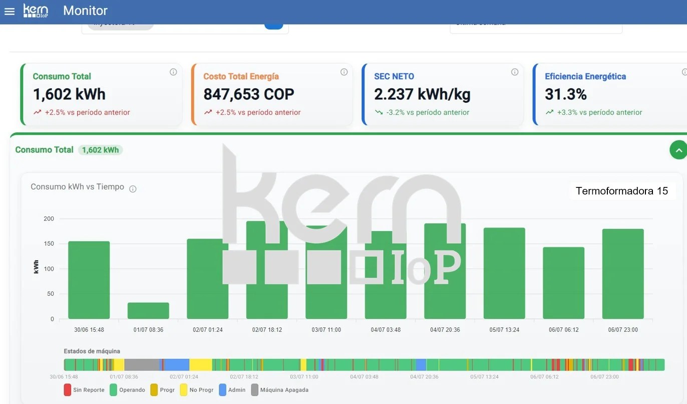Click the upward trend icon in Consumo Total card
Viewport: 687px width, 404px height.
pyautogui.click(x=38, y=112)
